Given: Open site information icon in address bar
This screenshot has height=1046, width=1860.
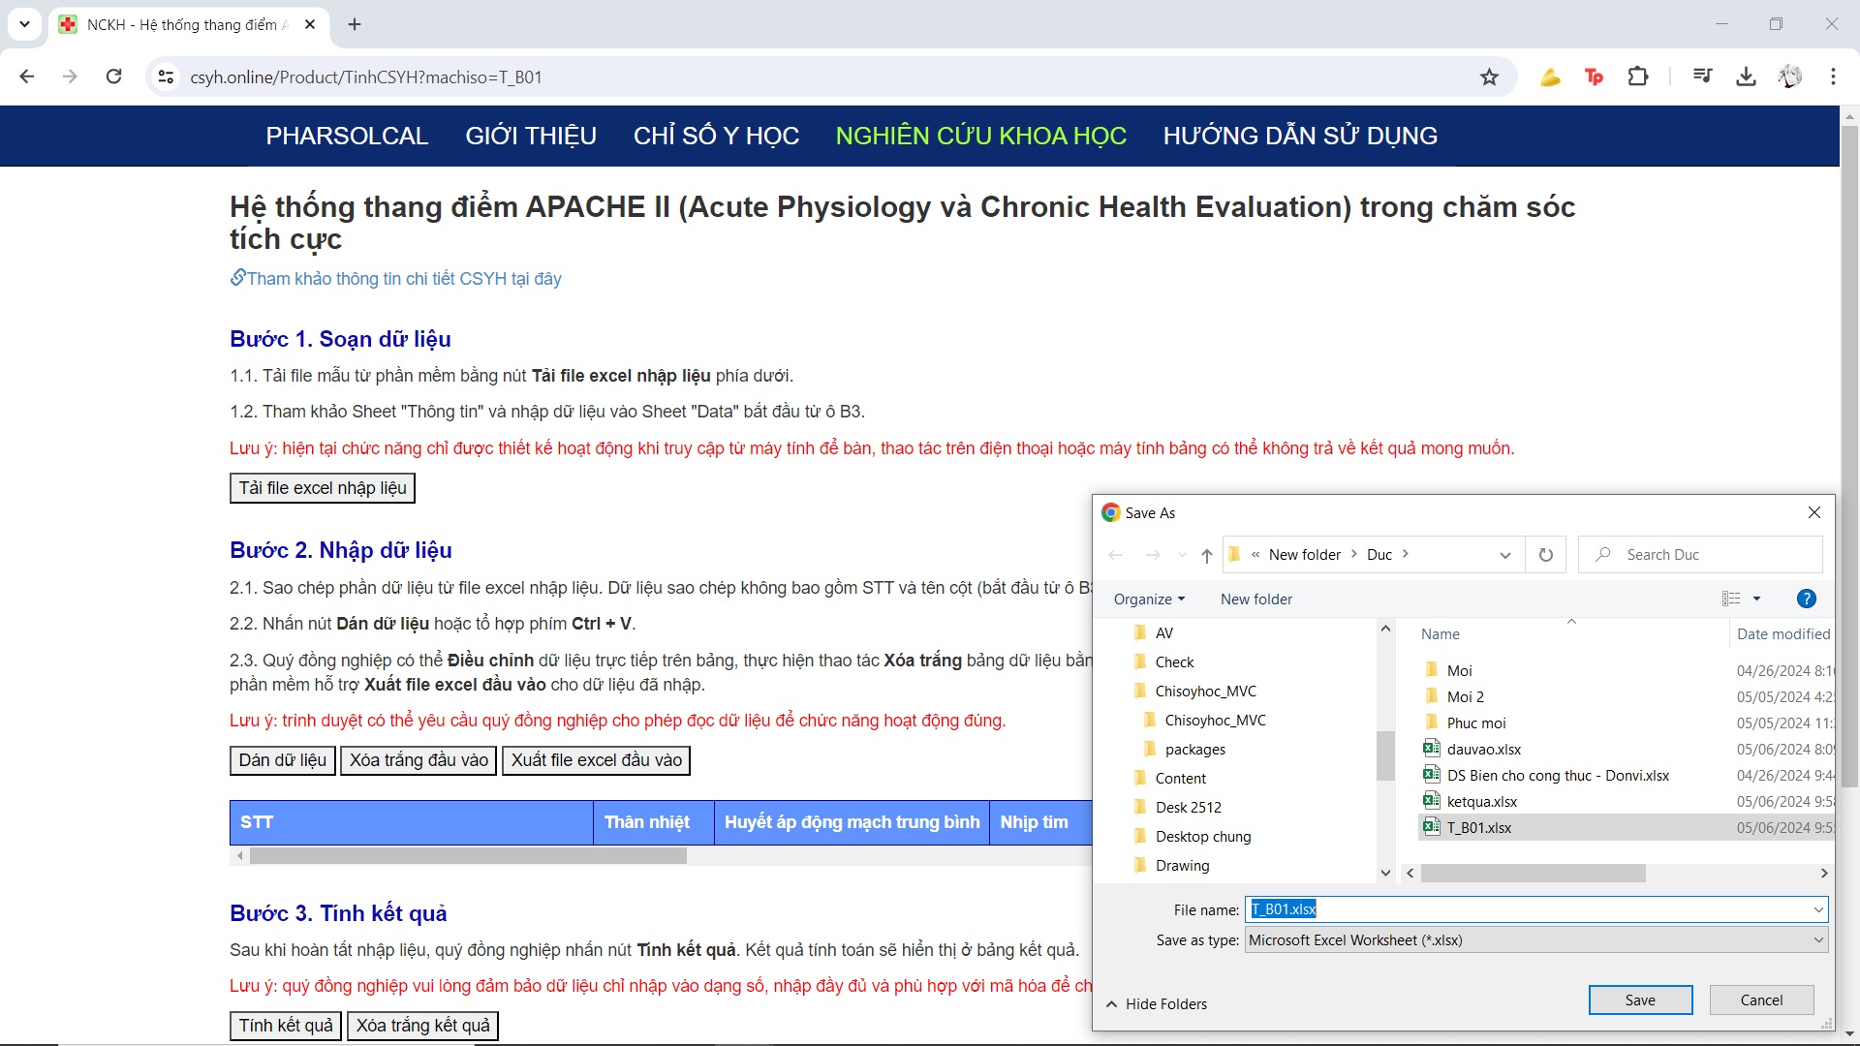Looking at the screenshot, I should [166, 77].
